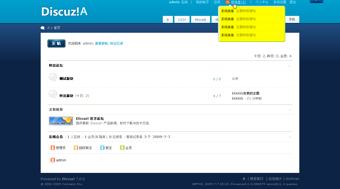
Task: Collapse the 转出论坛 category section
Action: 289,66
